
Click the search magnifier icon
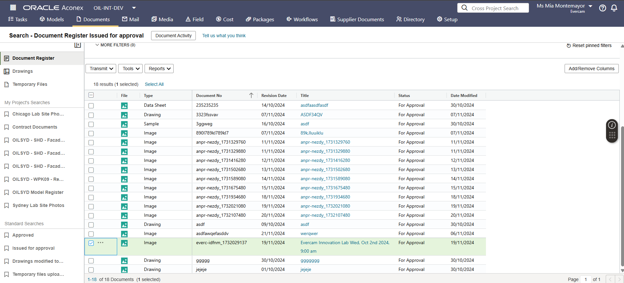464,8
